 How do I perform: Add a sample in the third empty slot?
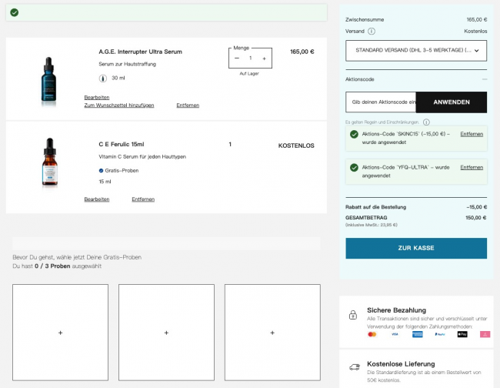[x=272, y=333]
